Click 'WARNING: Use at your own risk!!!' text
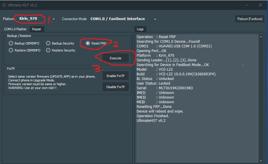 (x=32, y=88)
